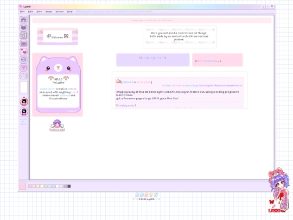Click the purple 'coming soon' box

point(153,60)
